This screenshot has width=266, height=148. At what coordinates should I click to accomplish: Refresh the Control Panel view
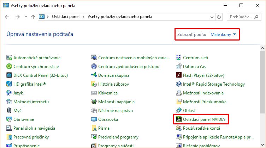tap(219, 17)
